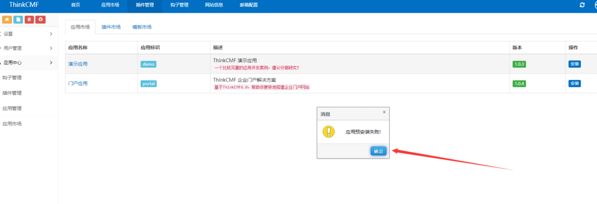Click the ThinkCMF 企业门户解决方案 description text
Screen dimensions: 597x204
tap(244, 80)
